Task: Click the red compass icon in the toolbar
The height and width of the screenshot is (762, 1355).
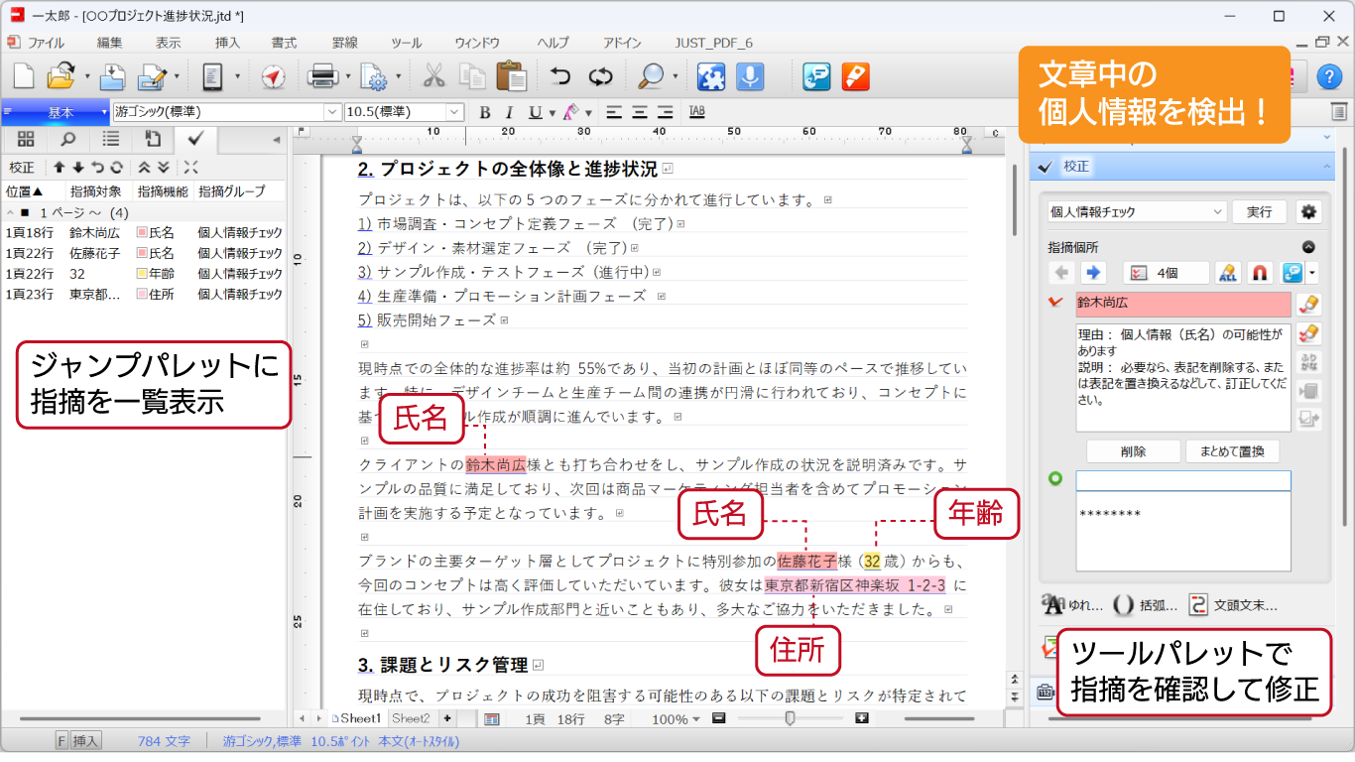Action: (x=273, y=76)
